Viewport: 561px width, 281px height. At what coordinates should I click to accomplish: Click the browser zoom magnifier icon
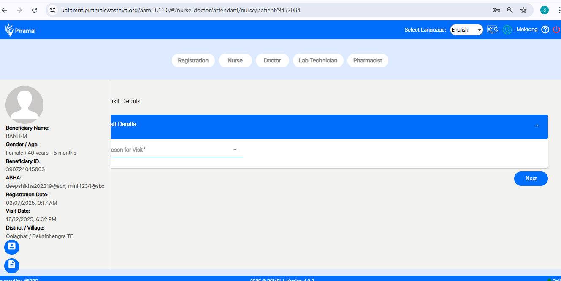(510, 10)
